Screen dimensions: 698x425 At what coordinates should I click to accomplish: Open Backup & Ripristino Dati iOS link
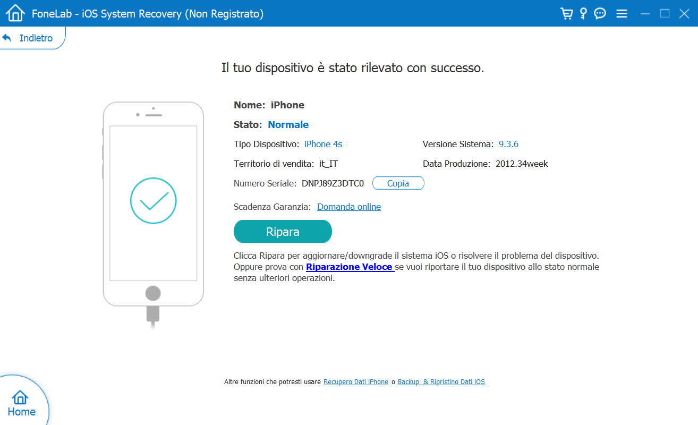coord(441,382)
